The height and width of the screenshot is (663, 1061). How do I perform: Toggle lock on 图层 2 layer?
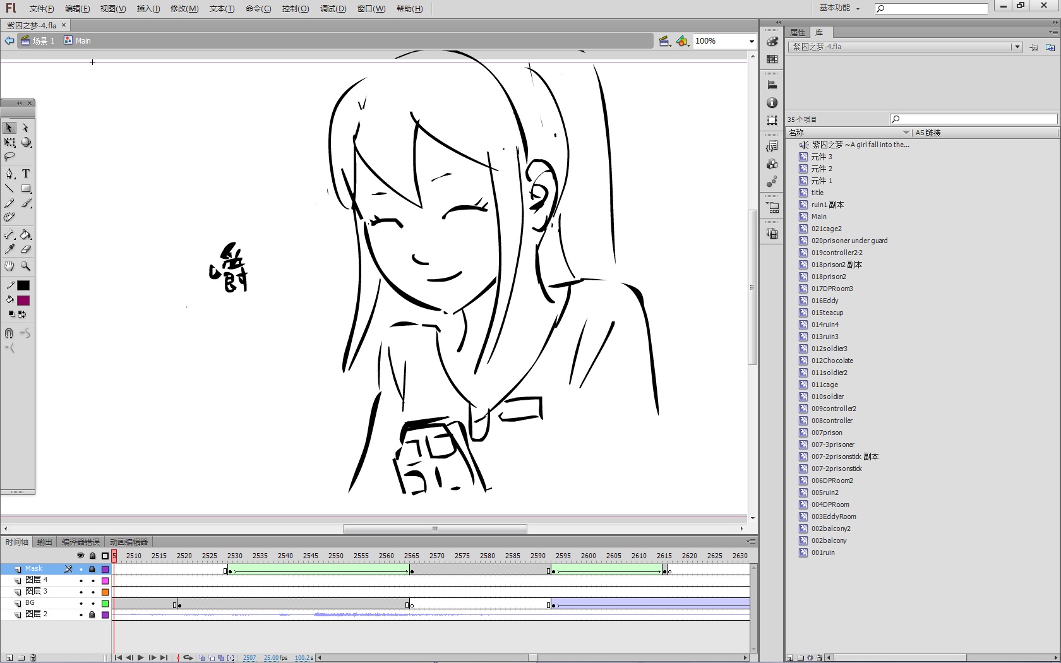[x=92, y=615]
